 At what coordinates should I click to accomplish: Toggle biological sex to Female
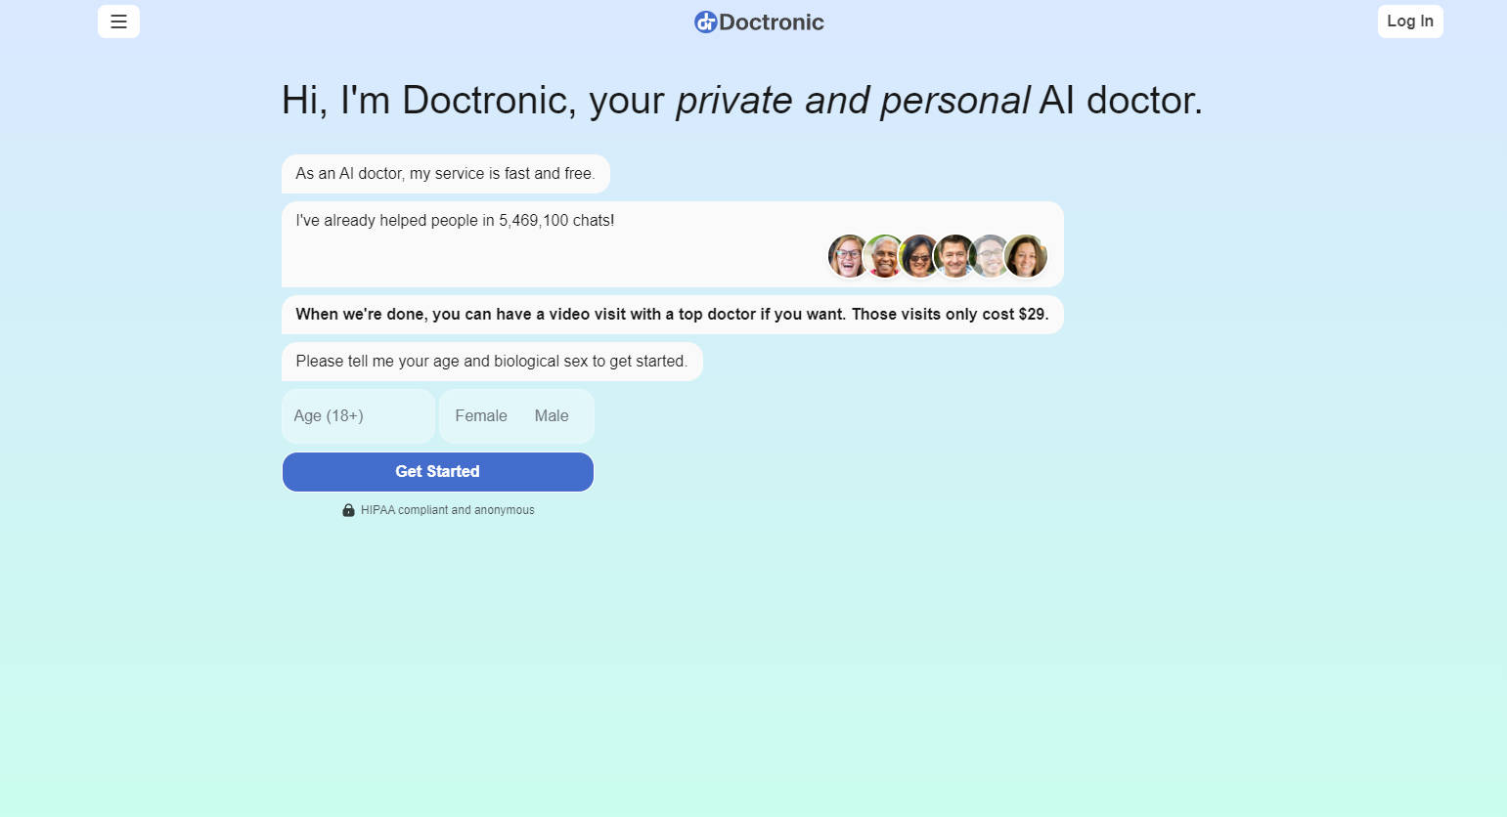(x=480, y=415)
